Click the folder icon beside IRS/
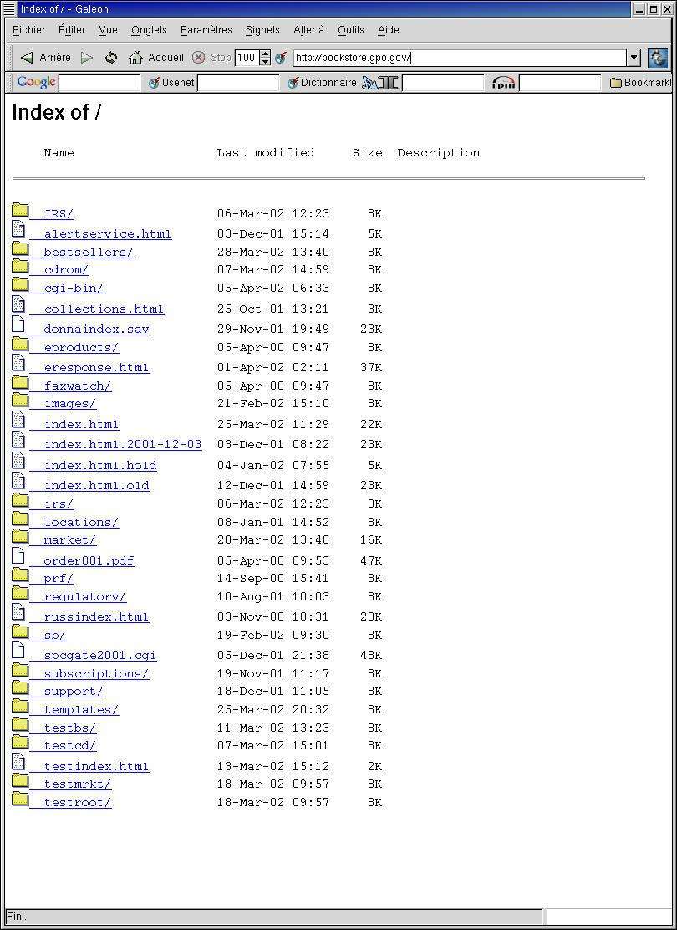The image size is (677, 930). pos(20,210)
